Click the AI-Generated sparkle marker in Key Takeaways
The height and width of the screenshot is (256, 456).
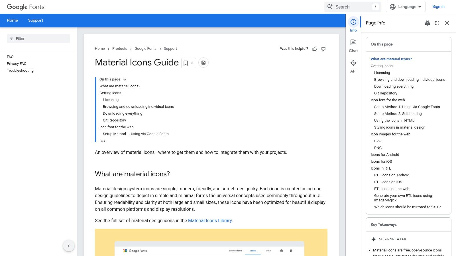click(x=374, y=239)
